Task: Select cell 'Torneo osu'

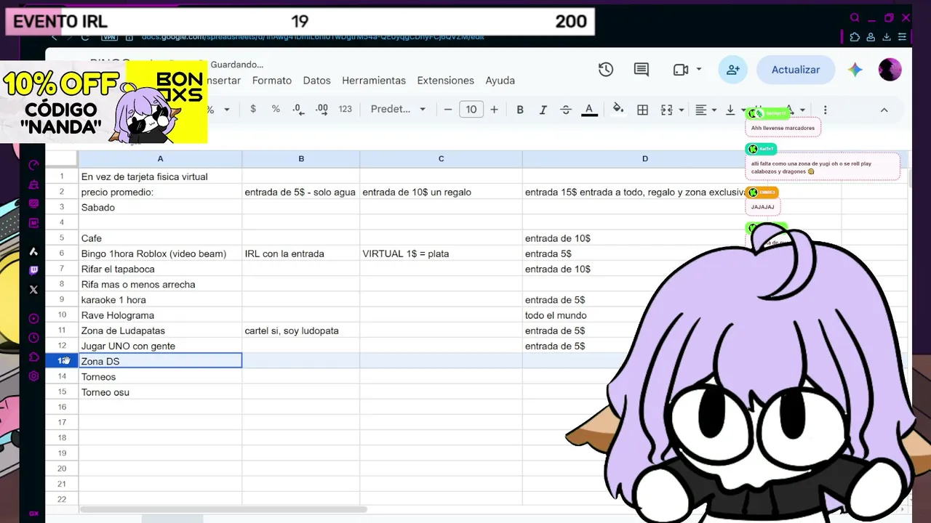Action: tap(160, 392)
